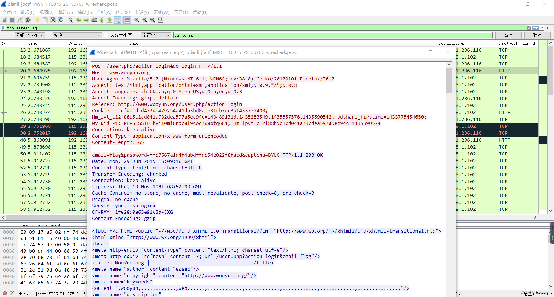Click the expert information red circle icon
554x297 pixels.
point(5,294)
